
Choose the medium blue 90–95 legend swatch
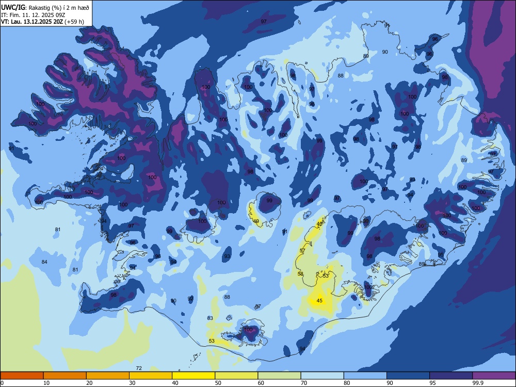click(408, 376)
